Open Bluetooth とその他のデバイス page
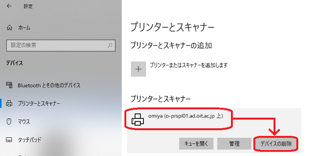 (49, 85)
